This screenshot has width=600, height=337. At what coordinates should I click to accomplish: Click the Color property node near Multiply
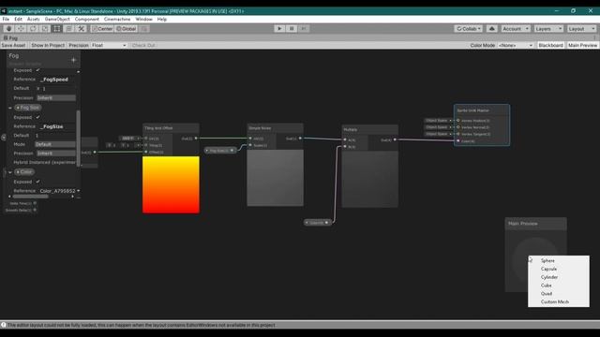pos(317,223)
